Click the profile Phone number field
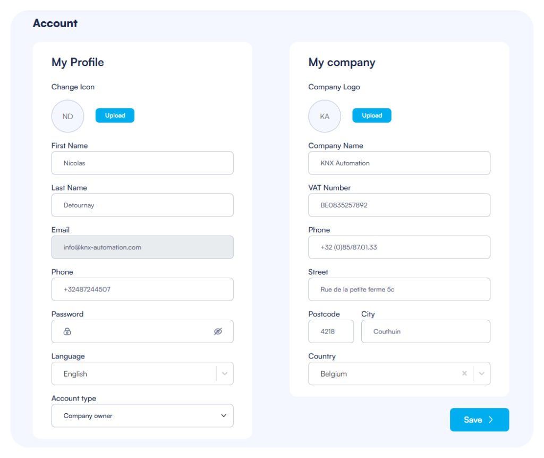The image size is (544, 458). tap(142, 289)
